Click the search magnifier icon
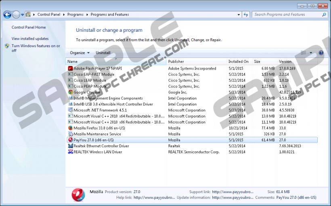Image resolution: width=331 pixels, height=206 pixels. (x=324, y=14)
